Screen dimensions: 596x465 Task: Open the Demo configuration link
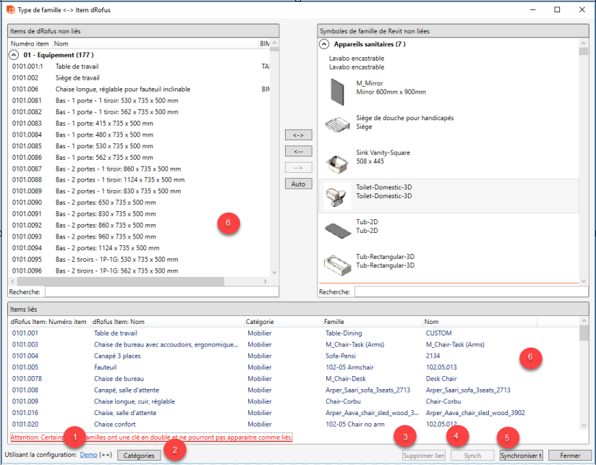88,455
